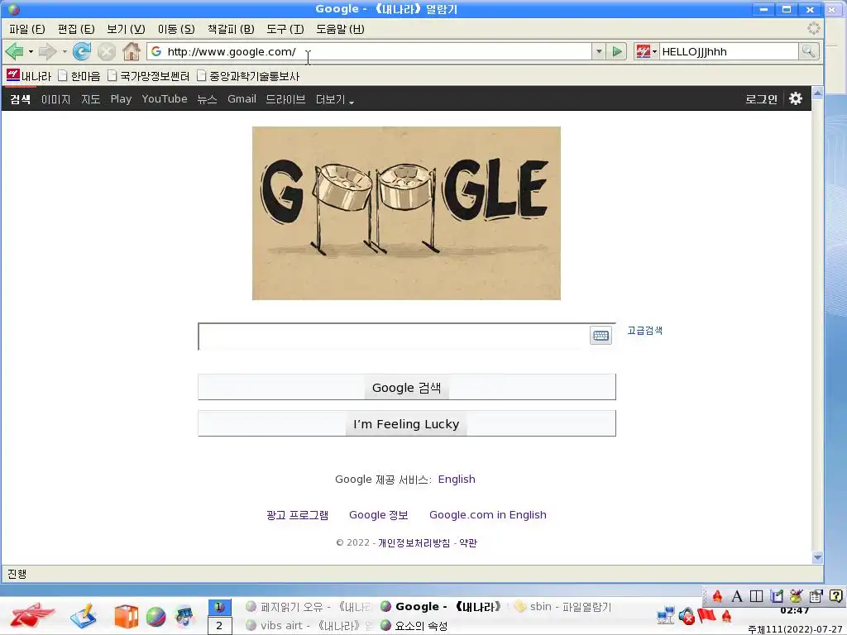Viewport: 847px width, 635px height.
Task: Open the orange file manager icon in taskbar
Action: pos(127,617)
